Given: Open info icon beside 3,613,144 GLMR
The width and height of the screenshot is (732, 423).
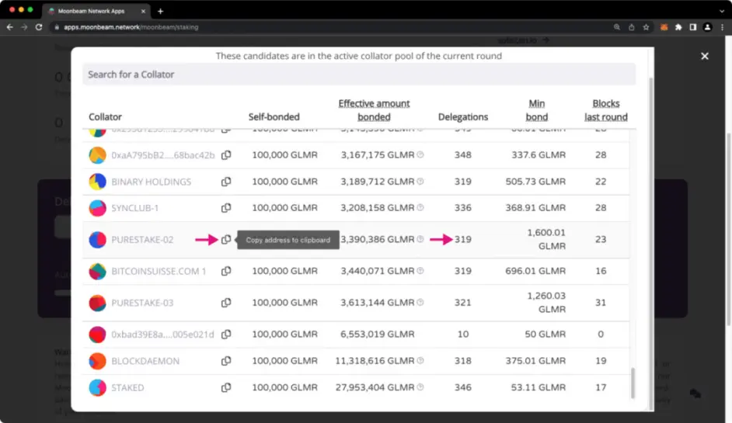Looking at the screenshot, I should click(420, 302).
